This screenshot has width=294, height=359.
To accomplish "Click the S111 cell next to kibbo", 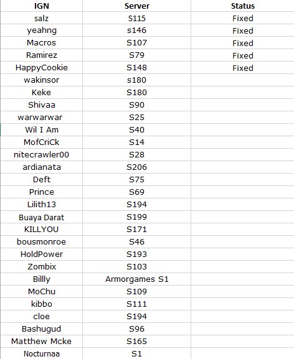I will click(136, 304).
